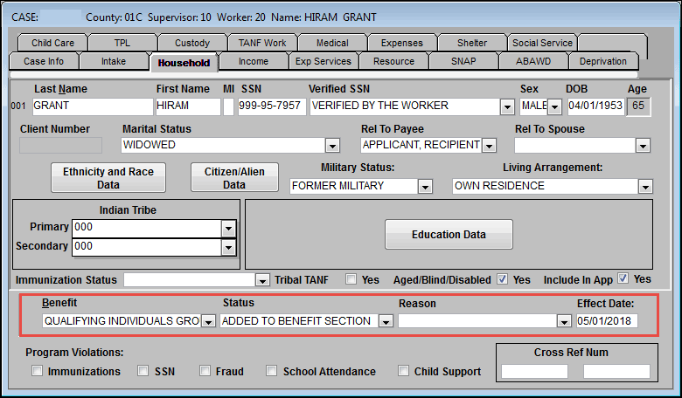Screen dimensions: 682x398
Task: Uncheck the Include In App checkbox
Action: [x=623, y=278]
